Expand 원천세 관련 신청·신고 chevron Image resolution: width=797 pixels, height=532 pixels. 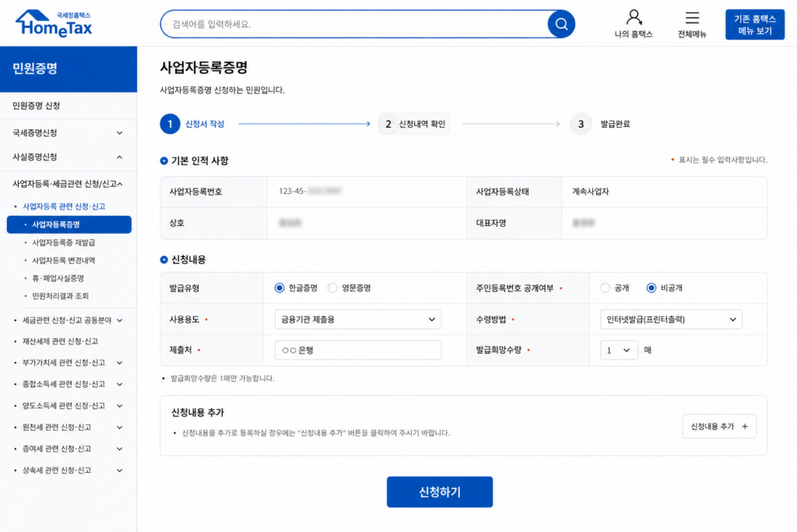119,427
